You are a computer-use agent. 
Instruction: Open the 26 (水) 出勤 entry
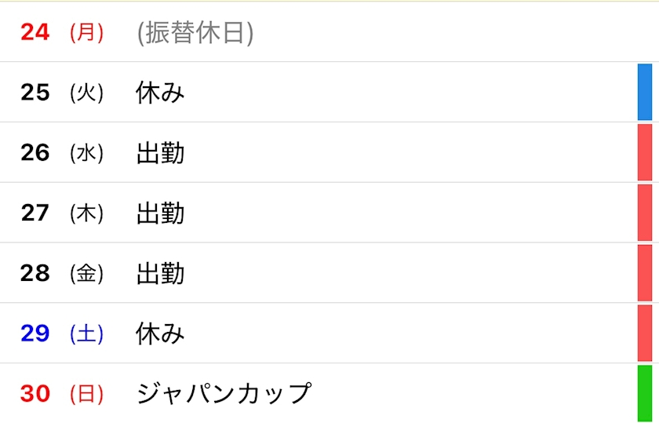point(160,153)
